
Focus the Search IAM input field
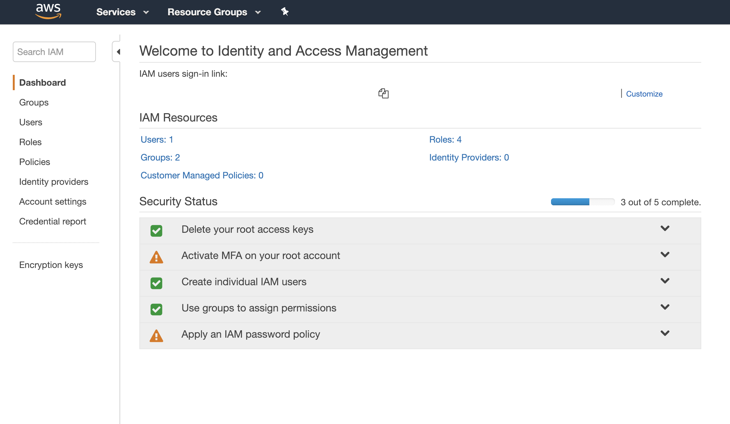coord(54,52)
